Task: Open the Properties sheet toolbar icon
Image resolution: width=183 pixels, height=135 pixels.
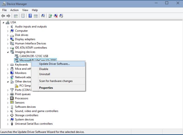Action: pos(23,16)
